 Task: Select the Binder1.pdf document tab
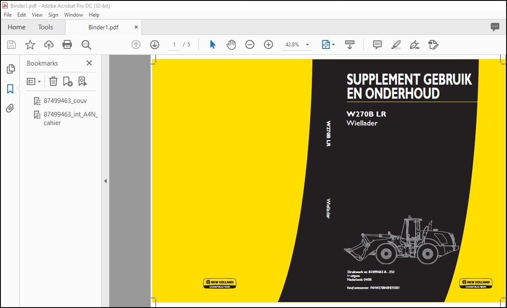tap(103, 27)
